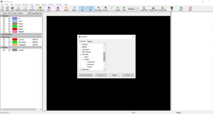Open the Viewer menu
The height and width of the screenshot is (114, 213).
click(44, 5)
